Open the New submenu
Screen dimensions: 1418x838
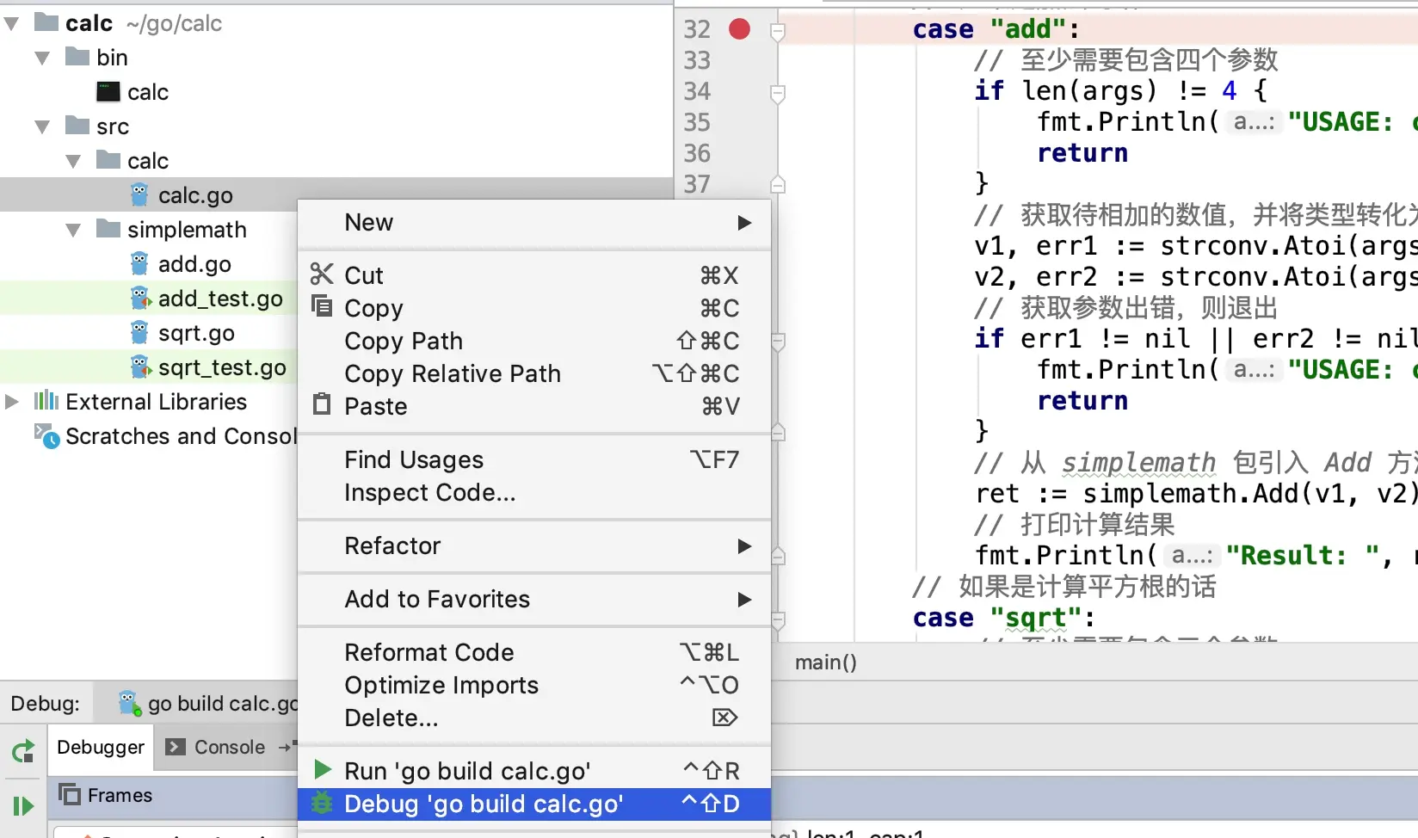[x=533, y=223]
